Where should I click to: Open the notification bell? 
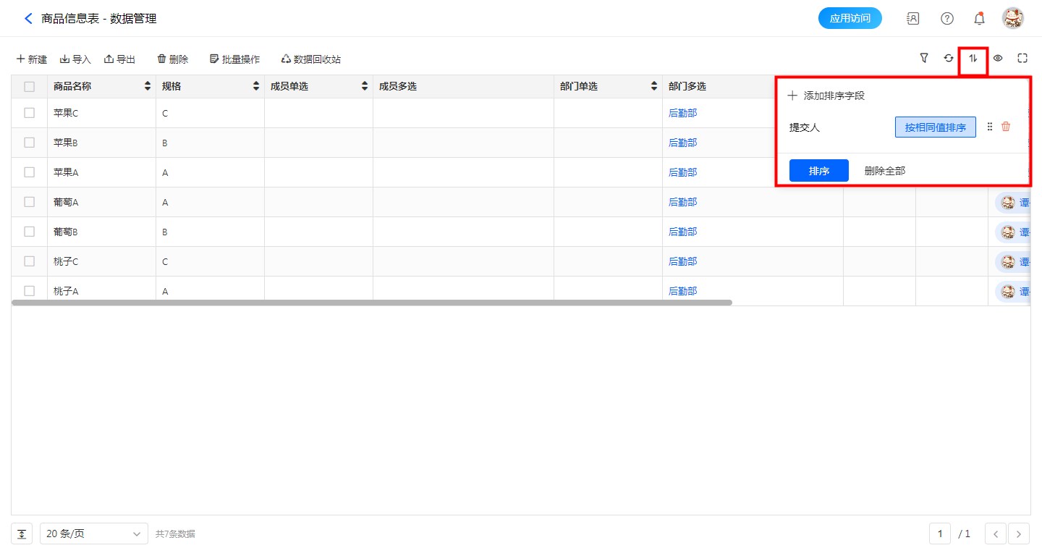[x=979, y=19]
